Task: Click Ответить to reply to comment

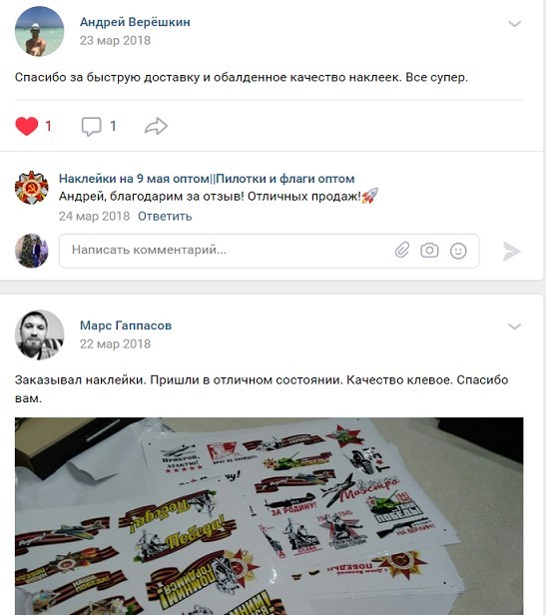Action: (165, 216)
